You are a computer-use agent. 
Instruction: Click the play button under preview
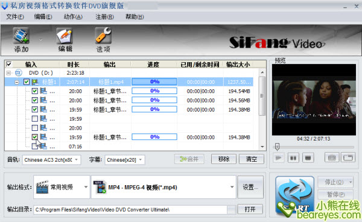tap(279, 158)
